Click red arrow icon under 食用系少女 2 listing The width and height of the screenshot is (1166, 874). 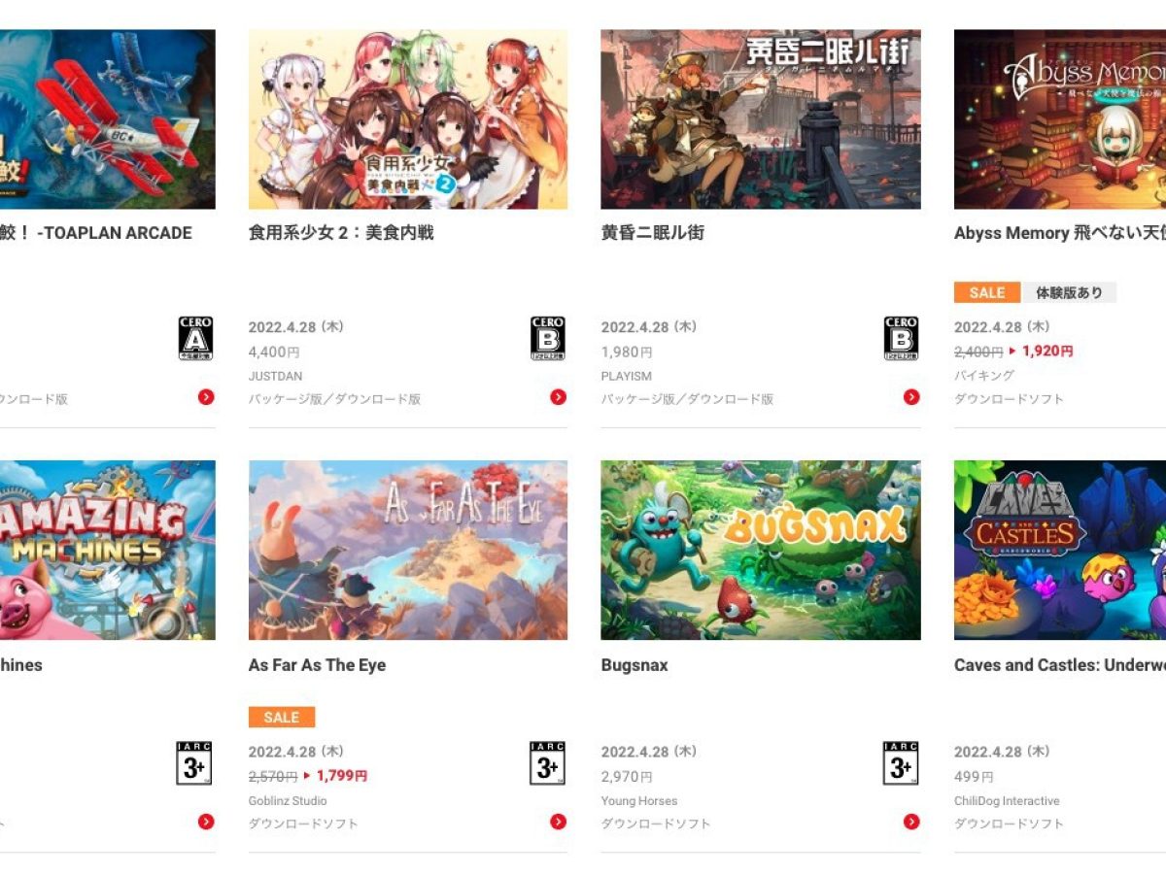tap(558, 396)
